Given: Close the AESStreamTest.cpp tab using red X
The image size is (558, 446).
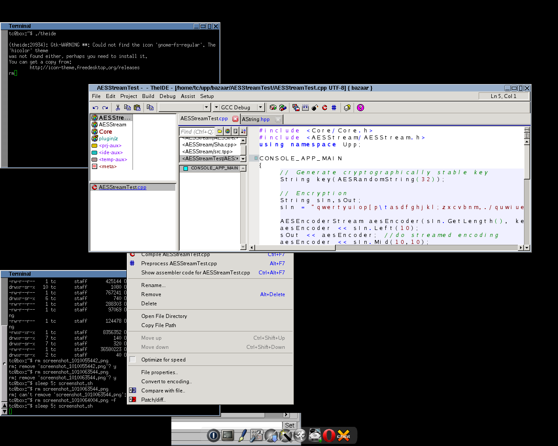Looking at the screenshot, I should click(x=235, y=118).
